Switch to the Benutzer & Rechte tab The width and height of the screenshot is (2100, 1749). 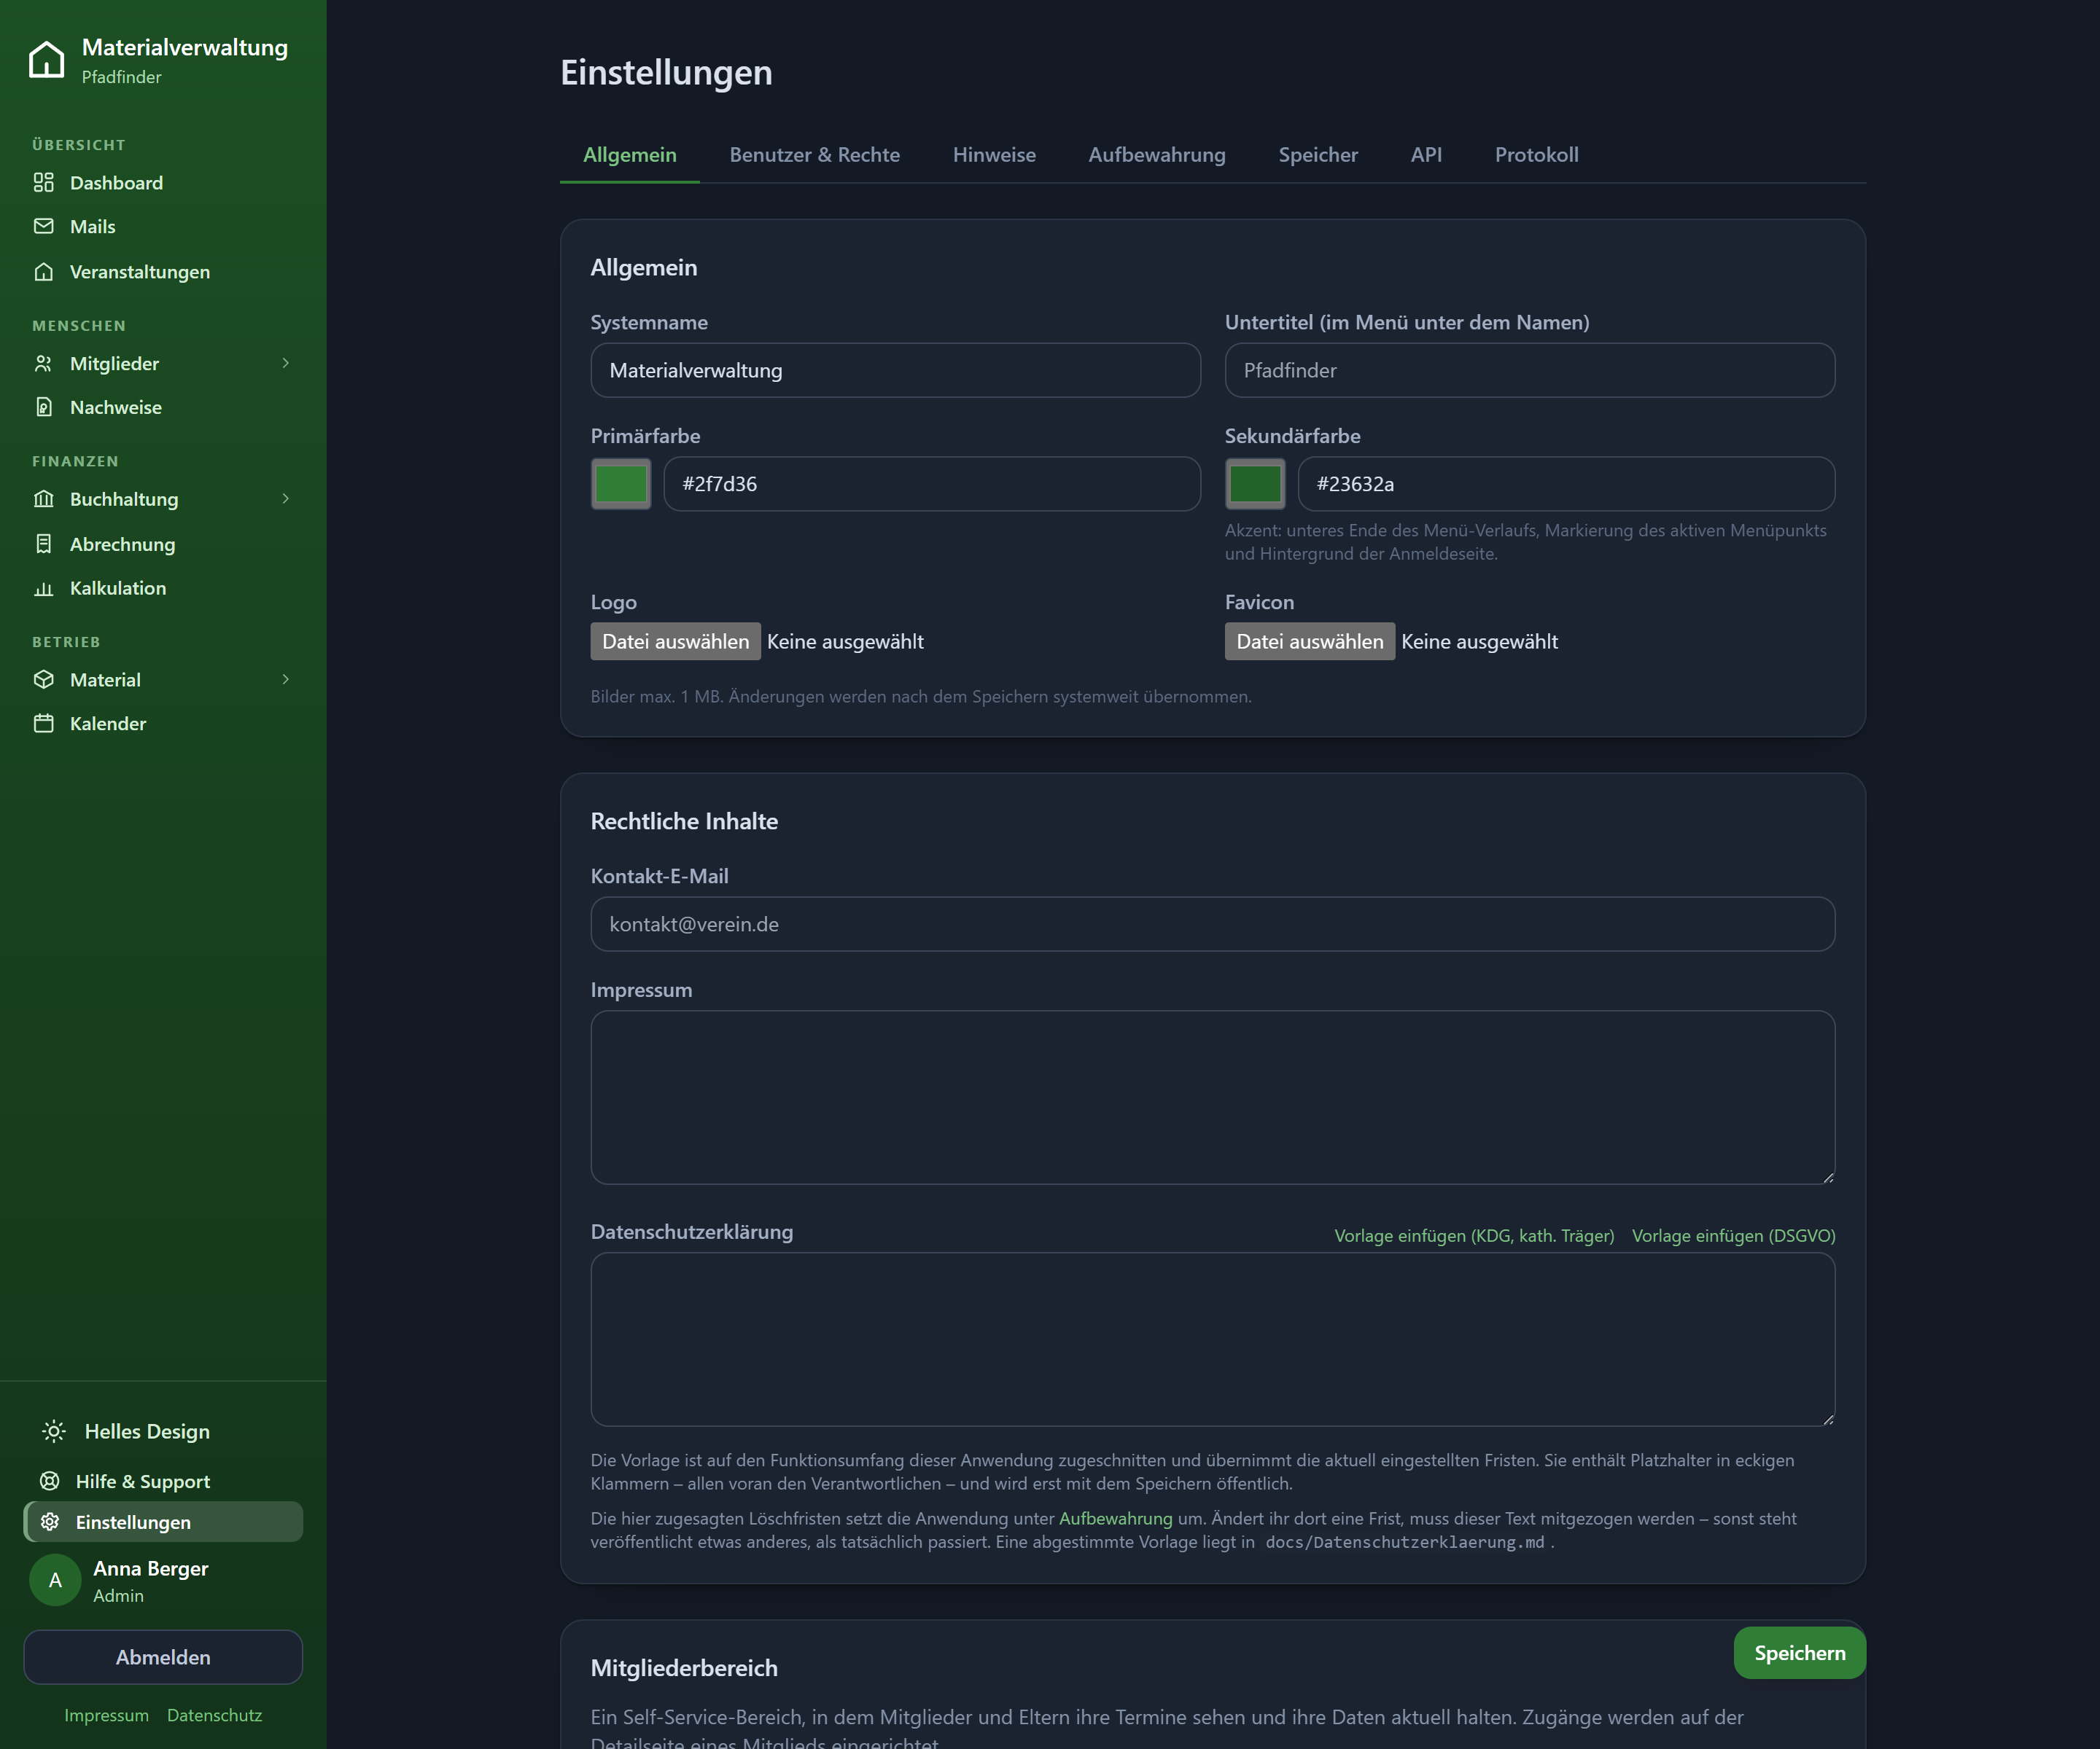point(814,155)
